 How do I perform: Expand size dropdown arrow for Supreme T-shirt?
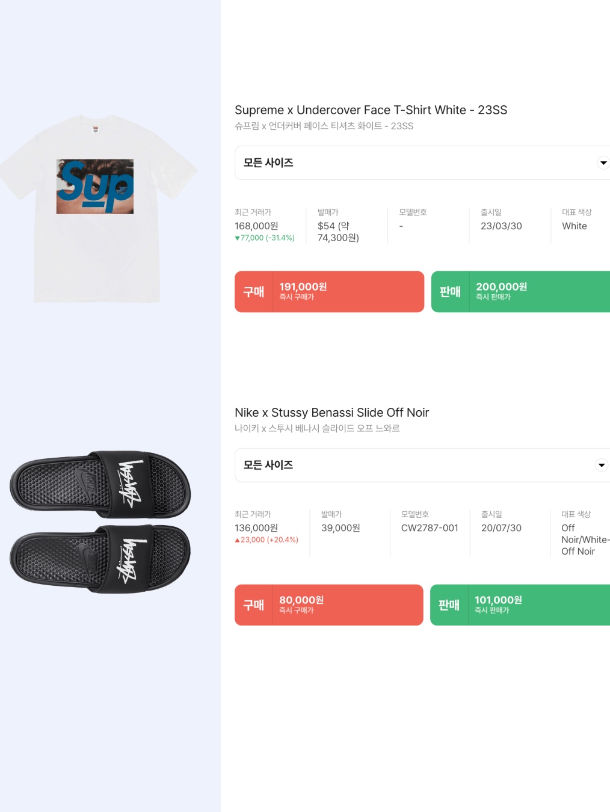point(603,163)
